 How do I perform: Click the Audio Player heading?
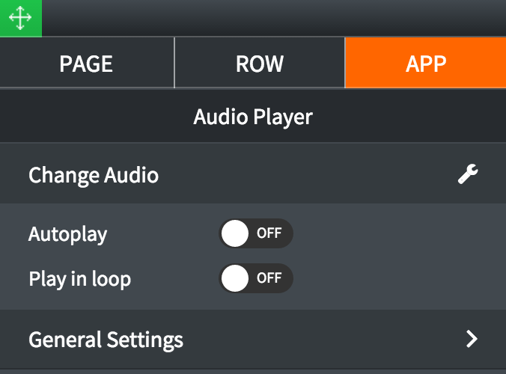253,117
